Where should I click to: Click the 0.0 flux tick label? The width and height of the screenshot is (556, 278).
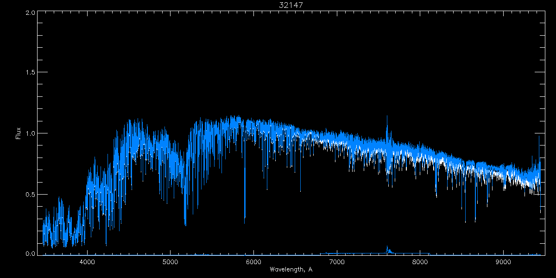point(30,254)
